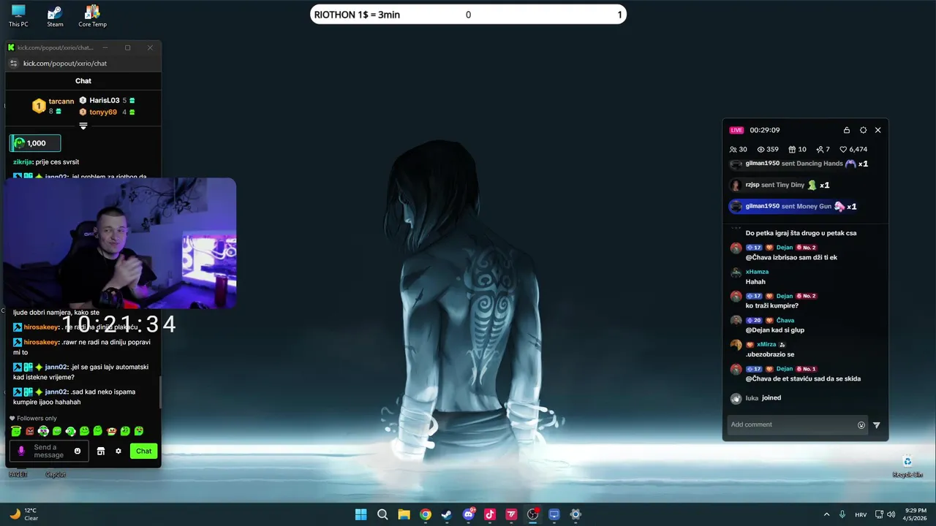Click tarcann top gifter entry
Viewport: 936px width, 526px height.
pyautogui.click(x=53, y=106)
